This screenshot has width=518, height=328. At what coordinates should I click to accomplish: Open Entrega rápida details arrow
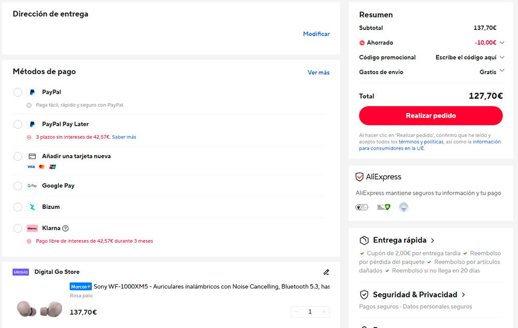point(433,240)
